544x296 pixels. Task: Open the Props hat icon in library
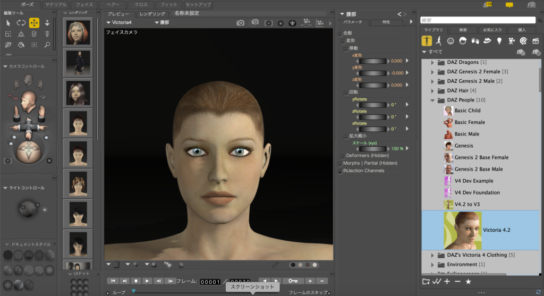(487, 40)
